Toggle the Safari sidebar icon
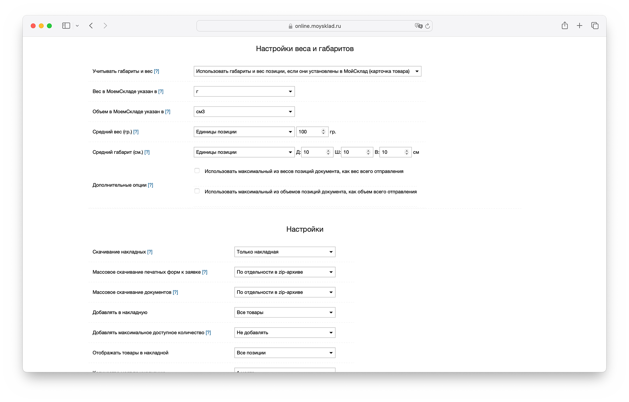Screen dimensions: 629x402 click(x=66, y=26)
